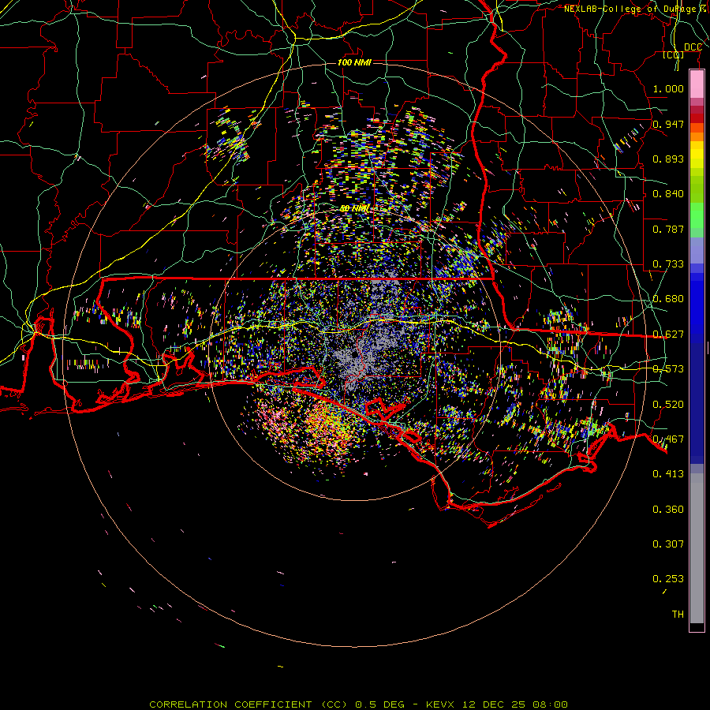Click the 0.360 color scale label
The width and height of the screenshot is (710, 710).
pyautogui.click(x=668, y=510)
